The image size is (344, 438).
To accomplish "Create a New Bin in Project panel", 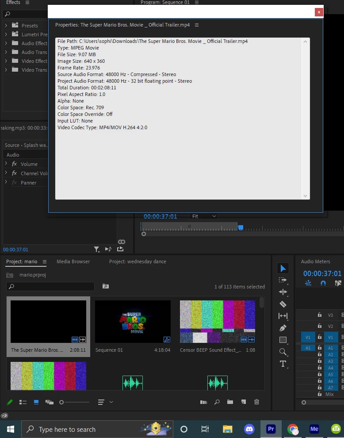I will coord(230,402).
